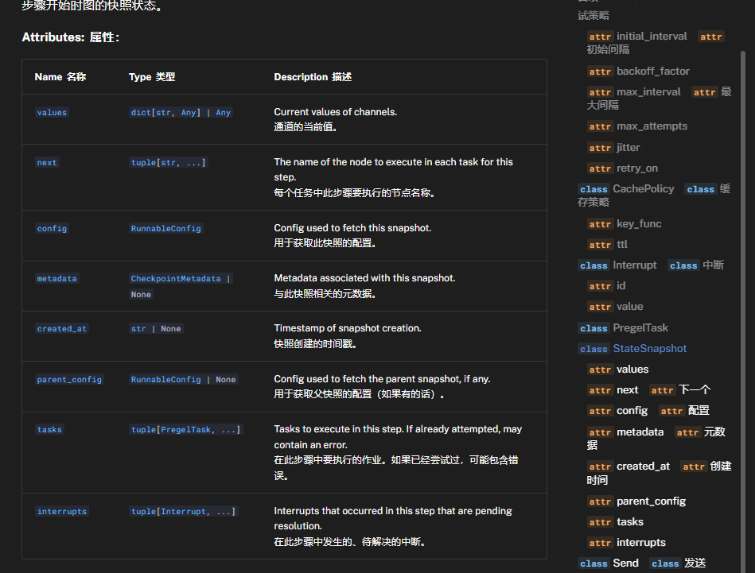Click the class badge before CachePolicy
This screenshot has height=573, width=755.
(593, 189)
